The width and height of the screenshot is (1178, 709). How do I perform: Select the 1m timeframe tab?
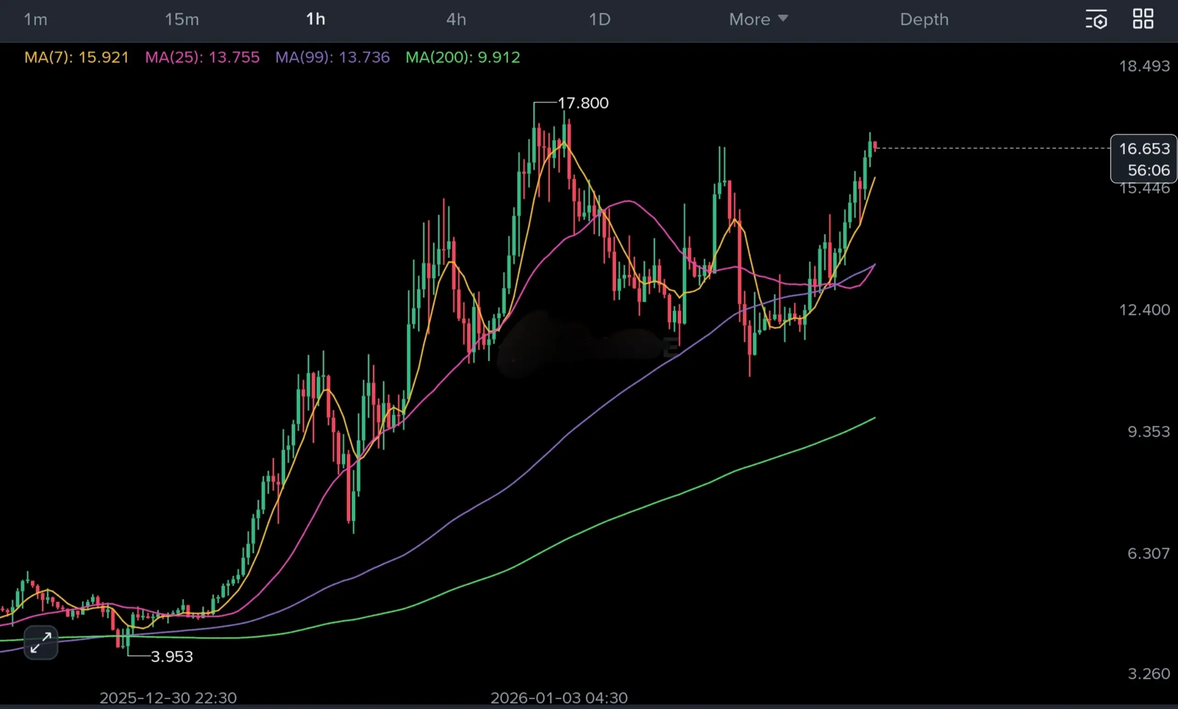(35, 20)
